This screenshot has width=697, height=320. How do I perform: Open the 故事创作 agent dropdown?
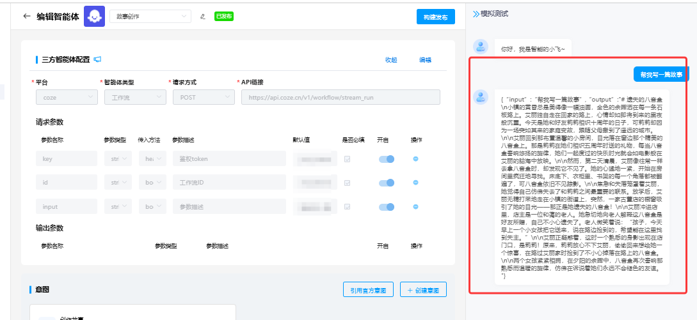(x=150, y=17)
